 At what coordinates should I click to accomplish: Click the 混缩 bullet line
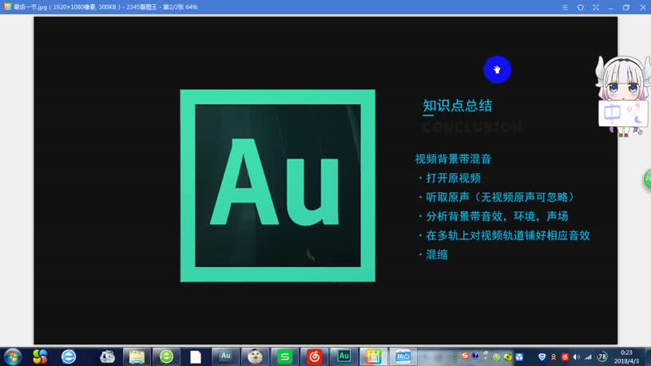point(434,254)
